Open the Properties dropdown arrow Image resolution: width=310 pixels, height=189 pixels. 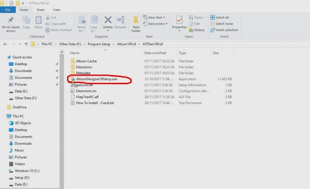pos(179,31)
